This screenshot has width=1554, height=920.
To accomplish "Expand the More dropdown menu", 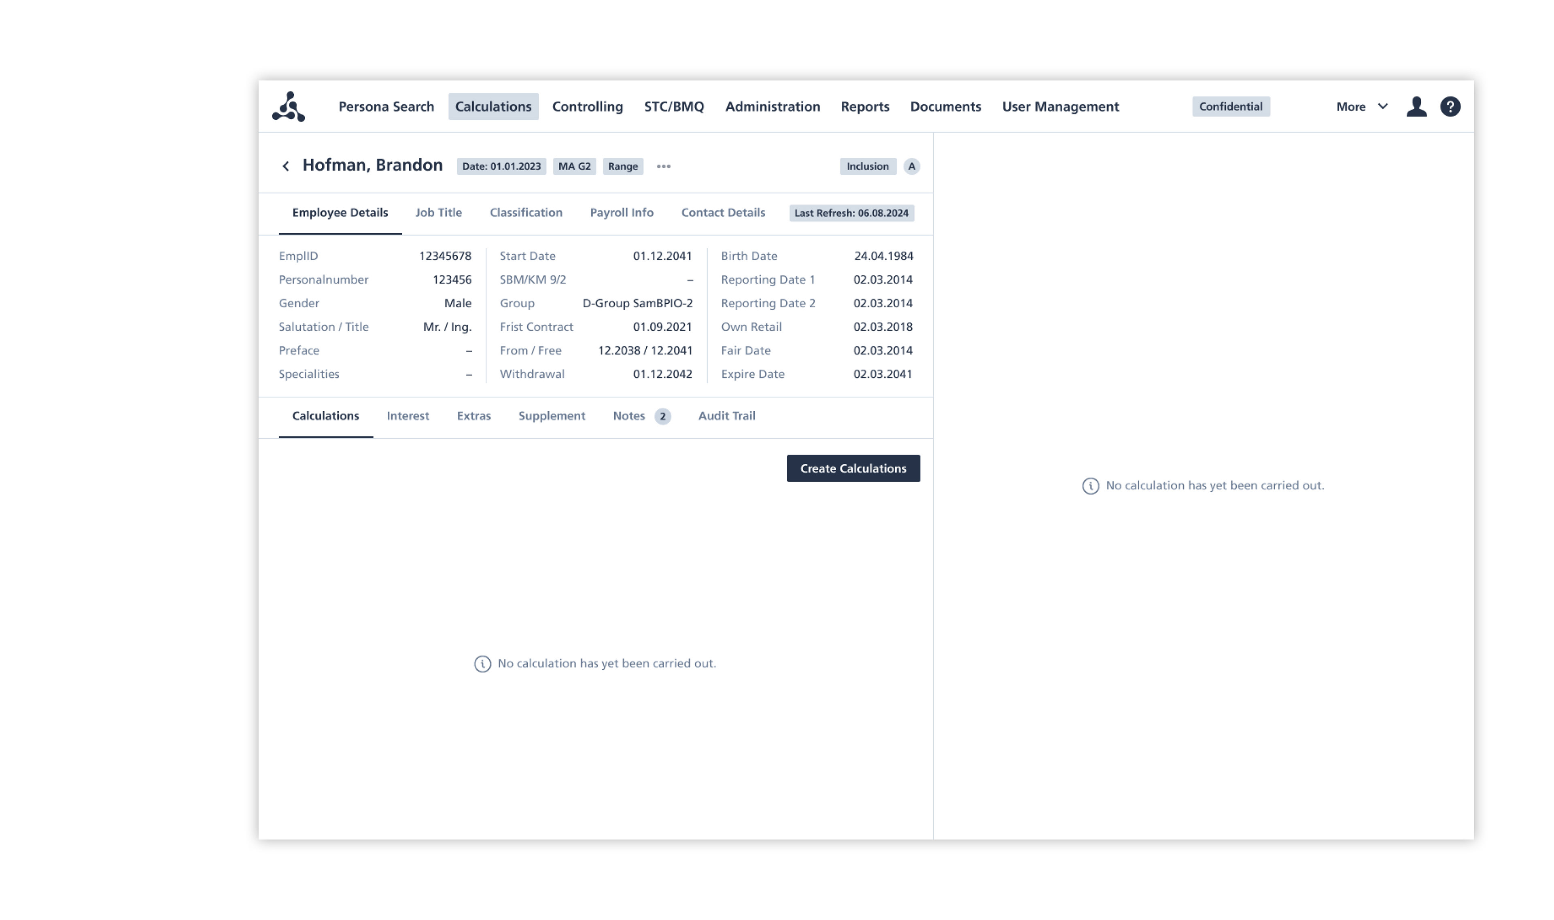I will (x=1361, y=107).
